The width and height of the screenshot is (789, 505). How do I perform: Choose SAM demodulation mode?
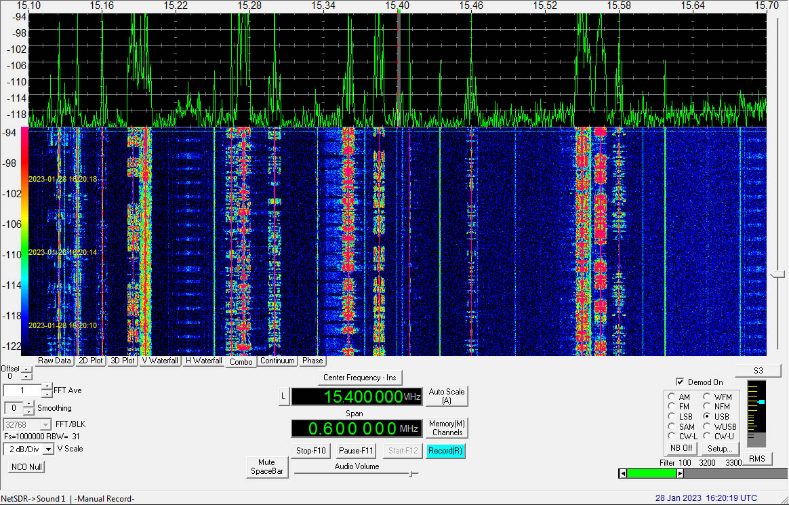(x=671, y=426)
